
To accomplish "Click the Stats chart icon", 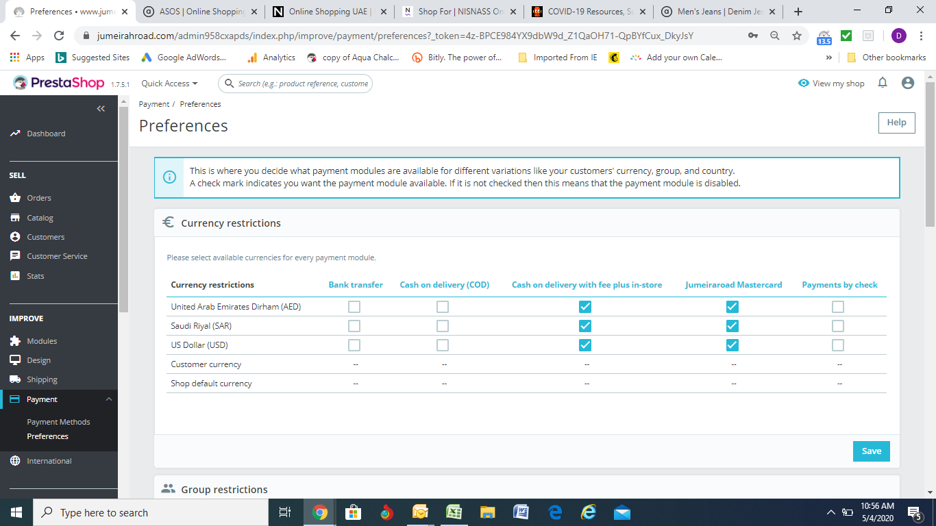I will coord(15,276).
